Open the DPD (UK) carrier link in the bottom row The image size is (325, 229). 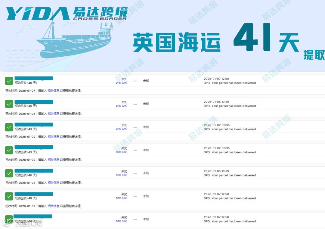(x=122, y=221)
